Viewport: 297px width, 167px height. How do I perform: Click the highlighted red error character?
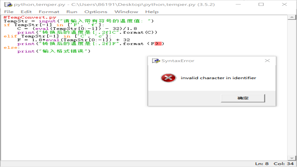coord(158,44)
